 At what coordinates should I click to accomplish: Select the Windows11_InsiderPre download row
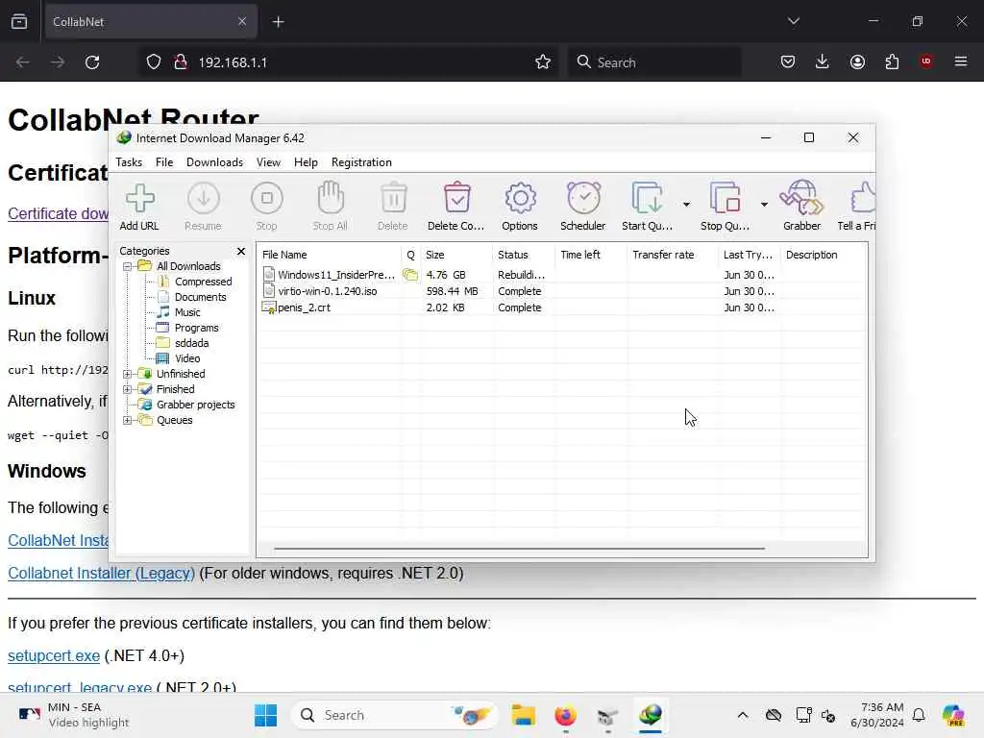point(561,275)
